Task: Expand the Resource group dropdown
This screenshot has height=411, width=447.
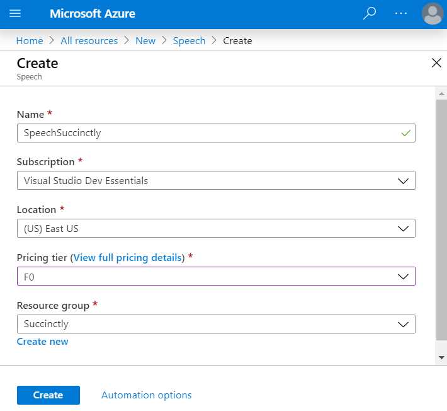Action: tap(216, 324)
